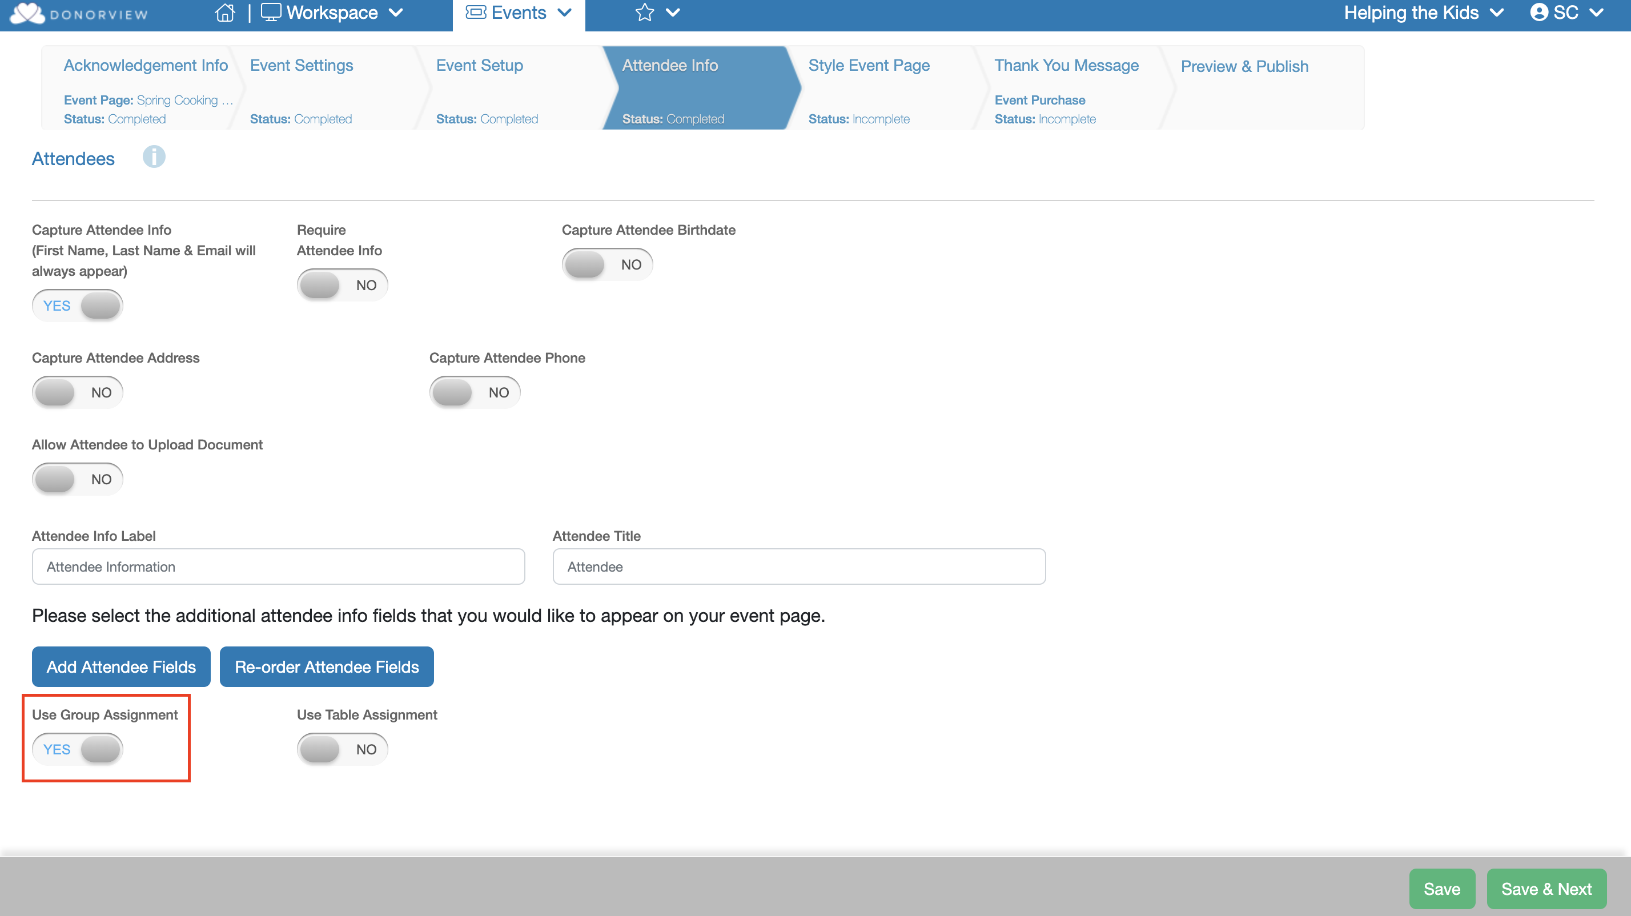Click the Events ticket icon

click(476, 13)
